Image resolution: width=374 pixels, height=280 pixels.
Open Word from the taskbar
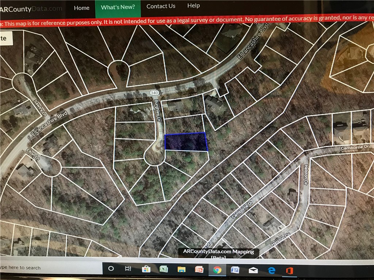coord(235,270)
